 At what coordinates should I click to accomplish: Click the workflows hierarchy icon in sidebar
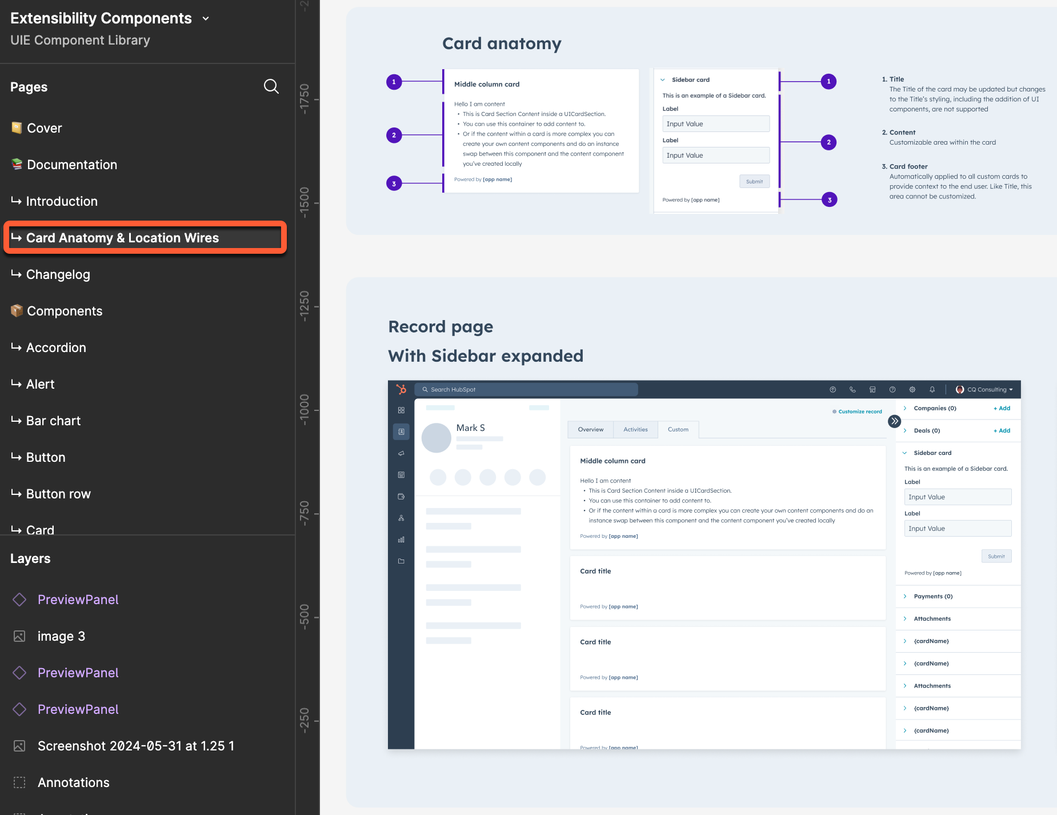[x=401, y=518]
